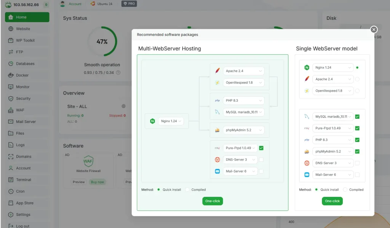This screenshot has height=228, width=390.
Task: Open Nginx 1.24 dropdown in Multi-WebServer diagram
Action: point(171,121)
